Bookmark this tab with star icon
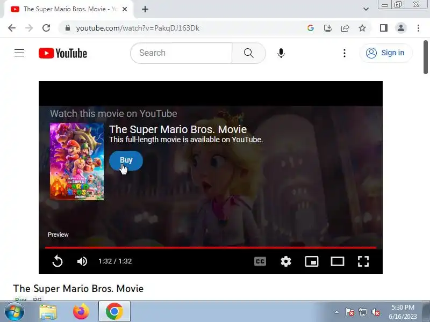 [x=362, y=28]
